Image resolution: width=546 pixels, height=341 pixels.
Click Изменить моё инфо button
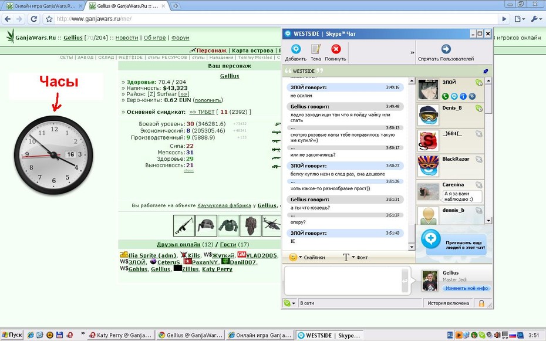[467, 288]
